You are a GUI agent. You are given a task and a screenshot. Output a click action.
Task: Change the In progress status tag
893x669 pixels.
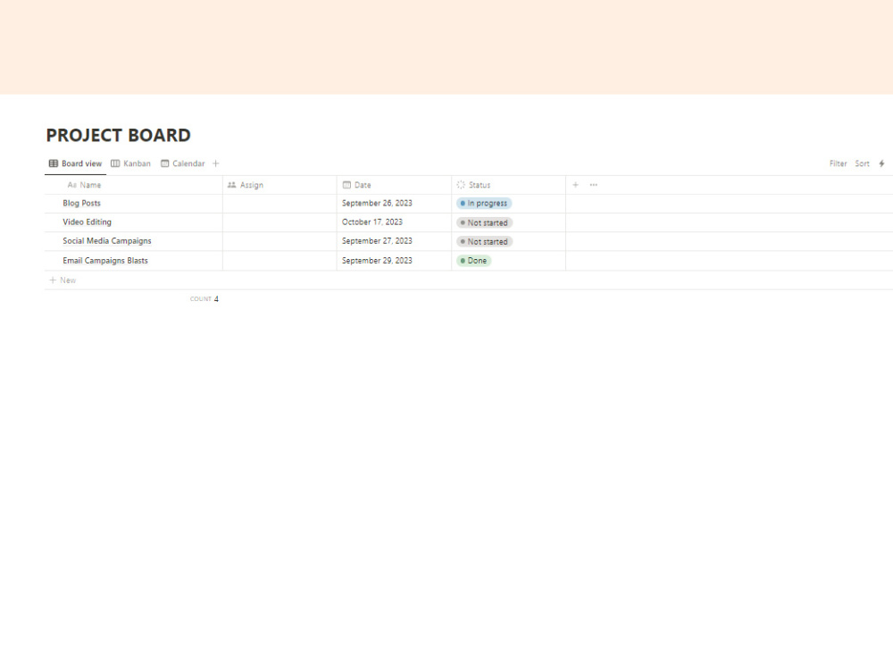[484, 204]
